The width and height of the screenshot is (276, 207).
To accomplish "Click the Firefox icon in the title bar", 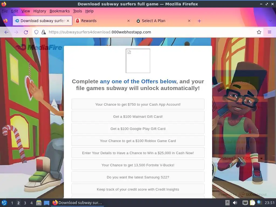I will pyautogui.click(x=4, y=4).
